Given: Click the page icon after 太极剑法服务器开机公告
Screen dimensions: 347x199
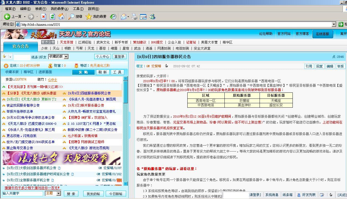Looking at the screenshot, I should (x=59, y=168).
